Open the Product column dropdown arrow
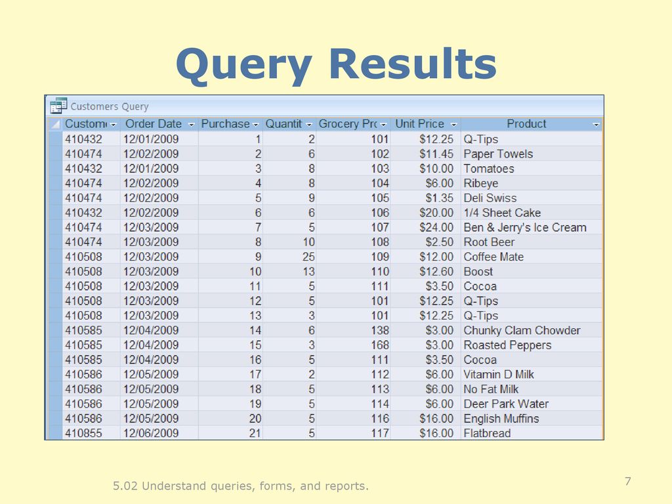Screen dimensions: 672x504 pos(596,125)
